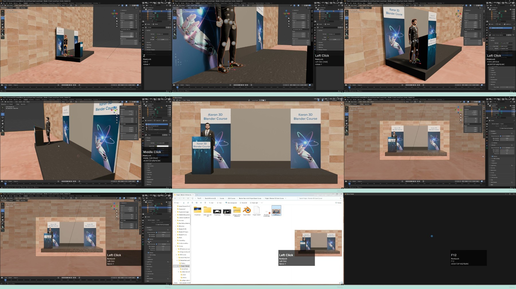Click viewport zoom magnifier in Ctrl-Z Blender window
The height and width of the screenshot is (289, 516).
117,19
